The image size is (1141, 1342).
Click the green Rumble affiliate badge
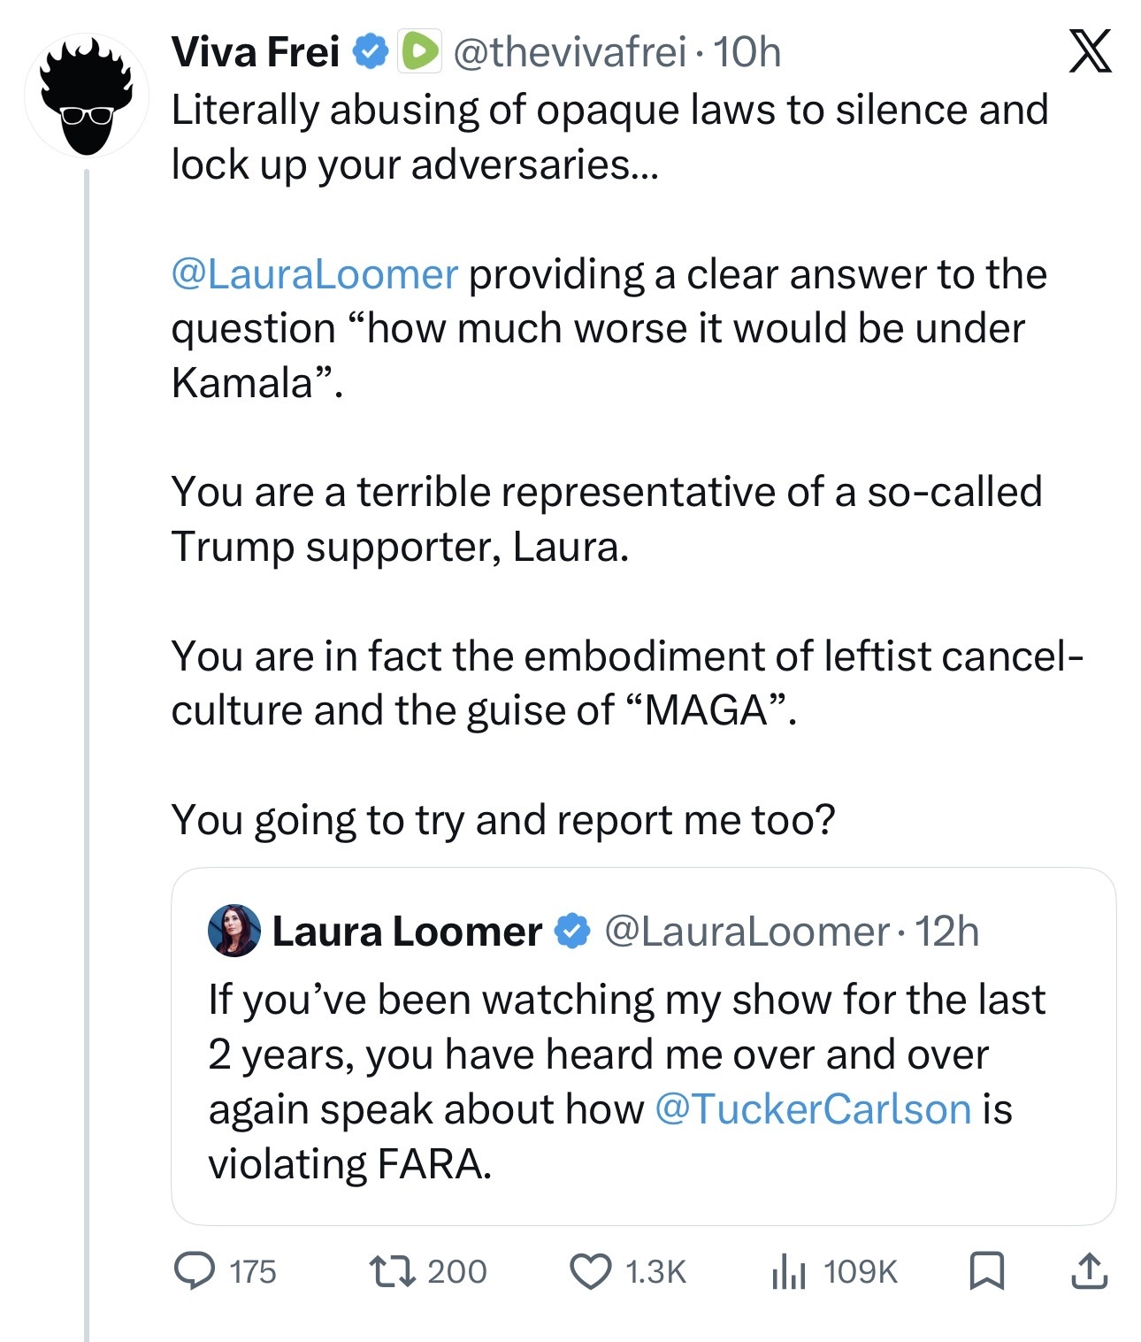(420, 51)
